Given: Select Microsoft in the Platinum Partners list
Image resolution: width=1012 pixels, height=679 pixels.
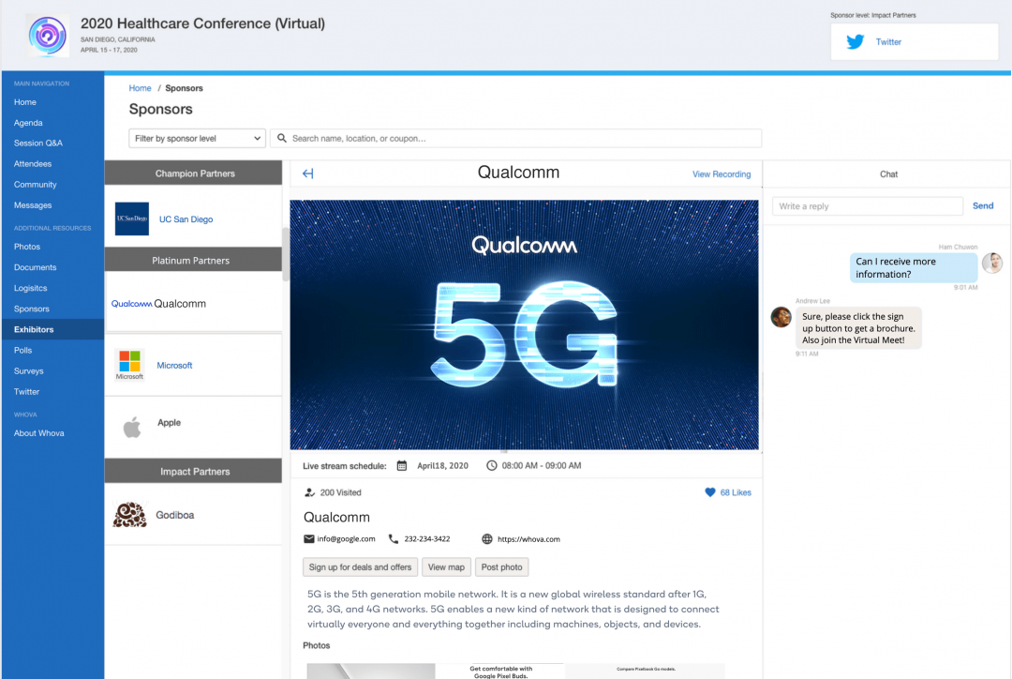Looking at the screenshot, I should pos(174,366).
